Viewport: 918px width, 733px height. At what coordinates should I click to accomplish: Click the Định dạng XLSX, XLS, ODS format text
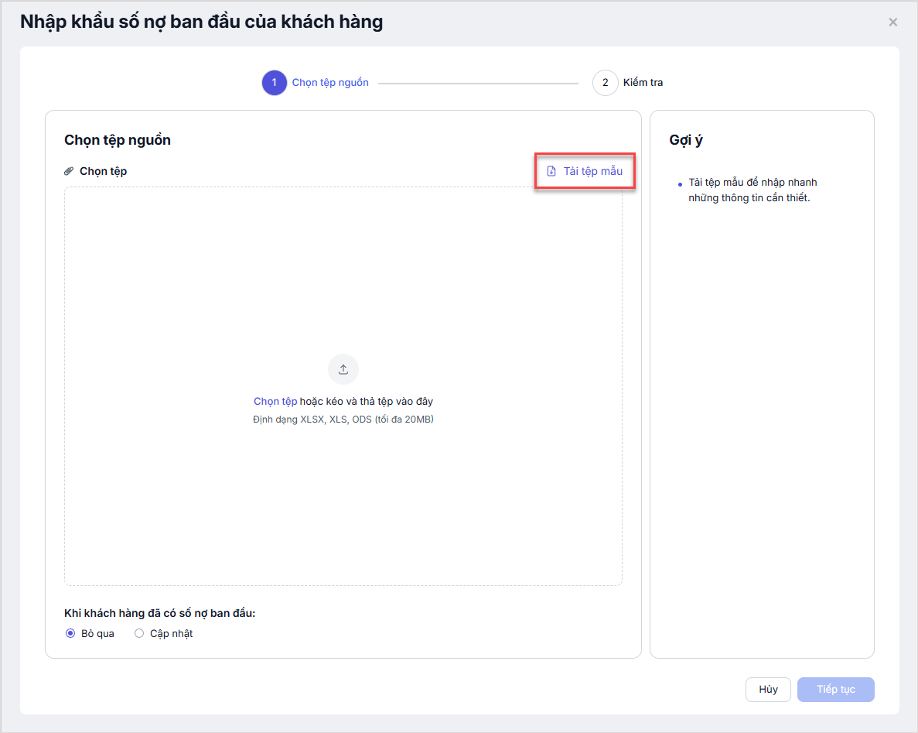point(343,420)
